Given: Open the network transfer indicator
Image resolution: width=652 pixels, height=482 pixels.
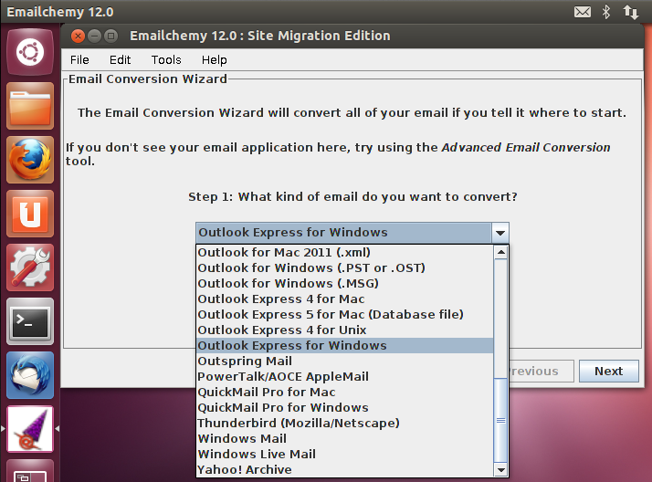Looking at the screenshot, I should coord(630,12).
